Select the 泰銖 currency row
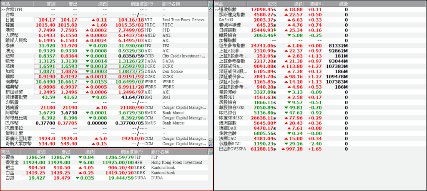Viewport: 427px width, 191px height. [x=104, y=46]
